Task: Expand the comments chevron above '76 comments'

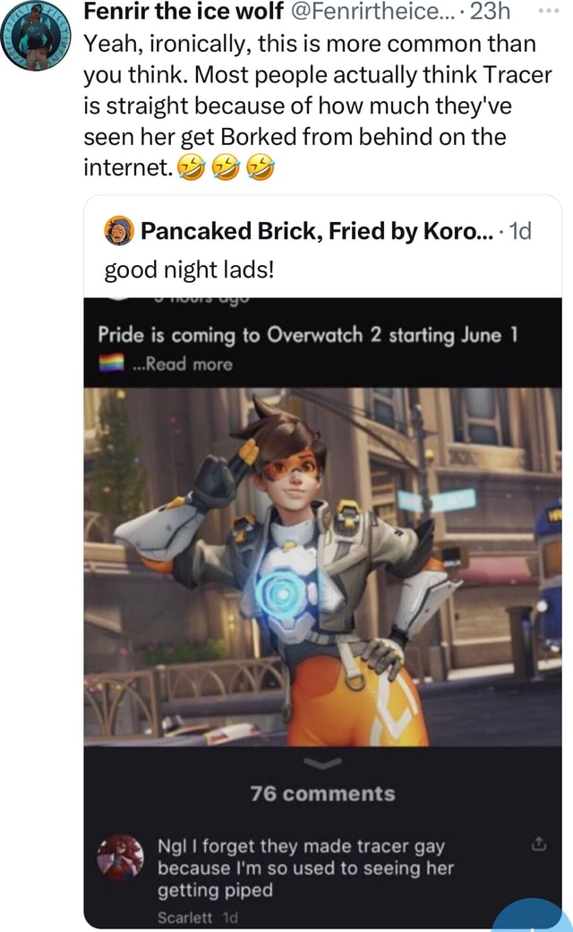Action: click(x=322, y=763)
